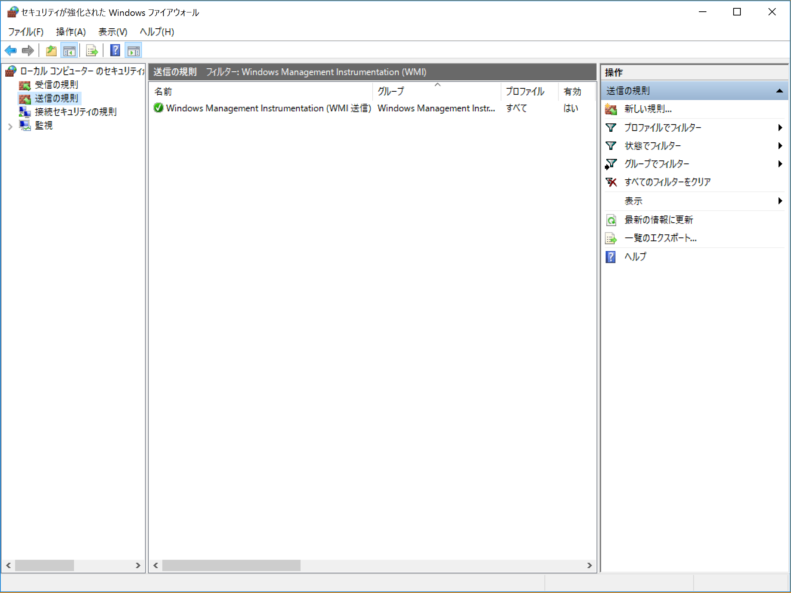Open the 操作(A) menu
Viewport: 791px width, 593px height.
coord(71,32)
